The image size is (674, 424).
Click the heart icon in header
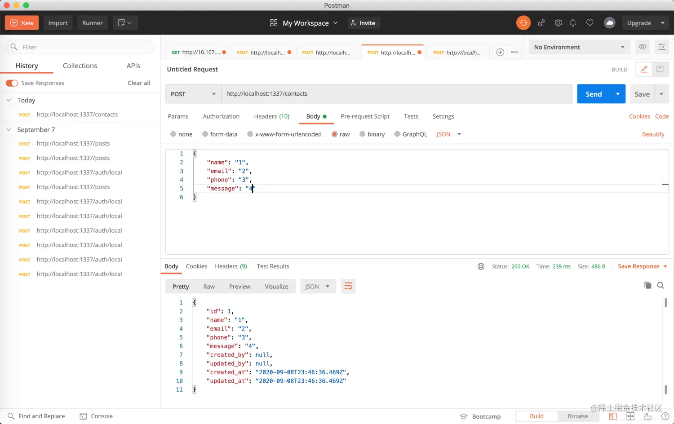[x=590, y=23]
